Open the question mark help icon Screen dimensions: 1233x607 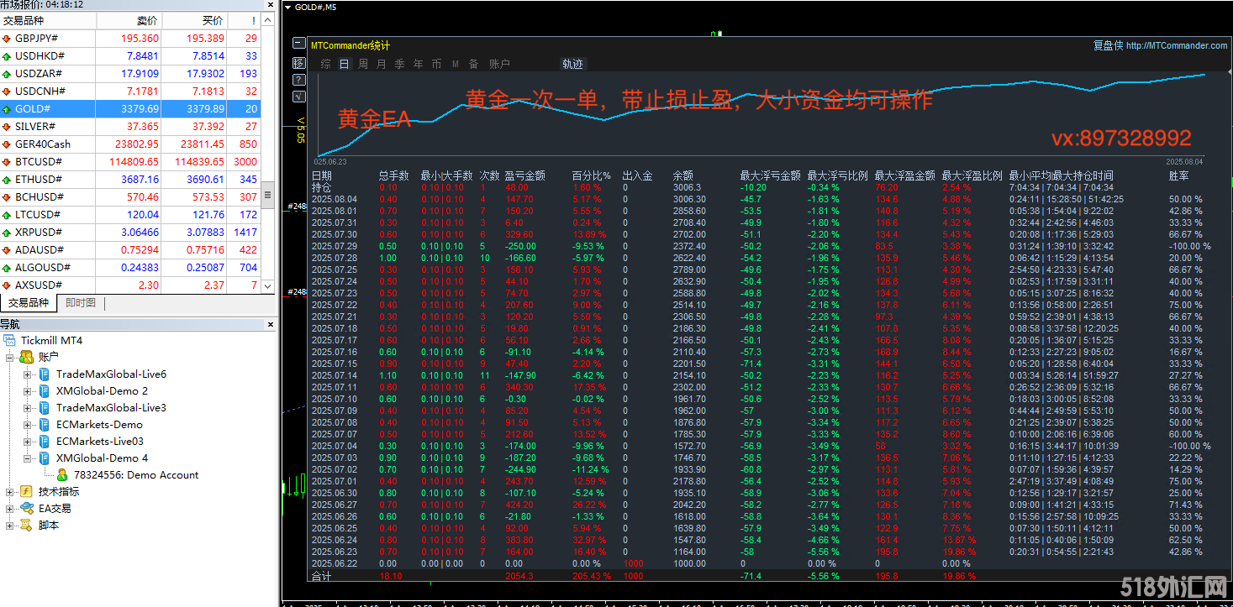[298, 80]
